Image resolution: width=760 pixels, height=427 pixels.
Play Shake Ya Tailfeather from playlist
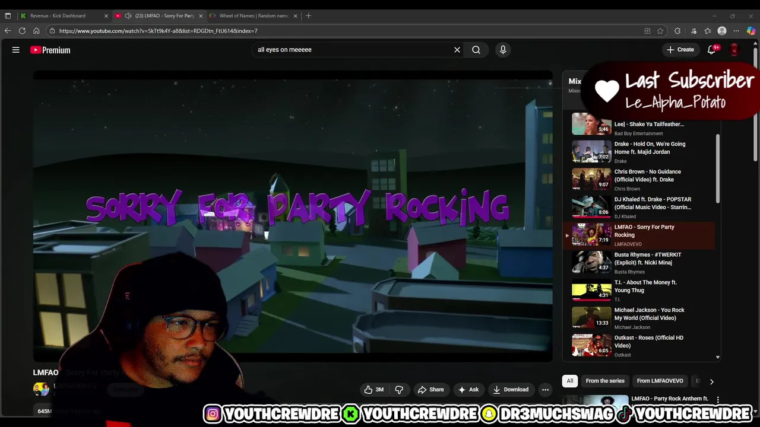(x=639, y=125)
